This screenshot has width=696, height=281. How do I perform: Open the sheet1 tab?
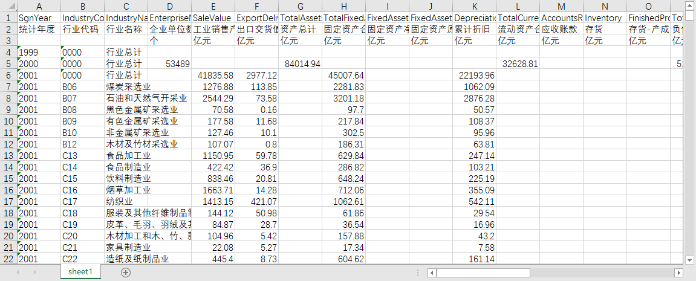(x=81, y=272)
